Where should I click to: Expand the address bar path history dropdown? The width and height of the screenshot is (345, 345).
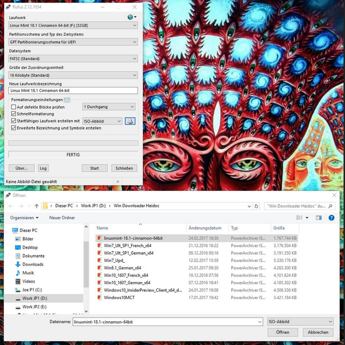[x=249, y=206]
